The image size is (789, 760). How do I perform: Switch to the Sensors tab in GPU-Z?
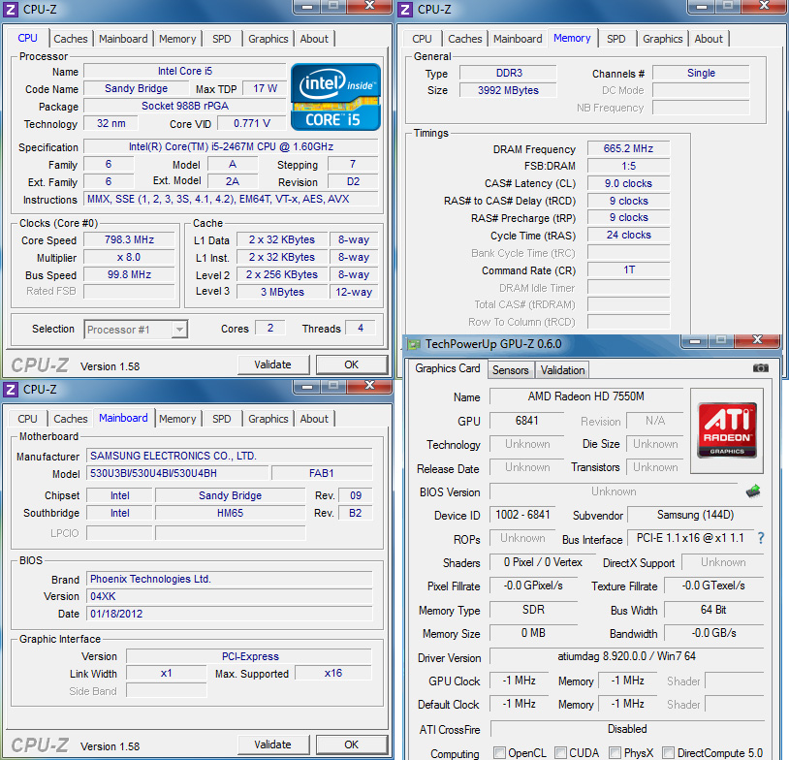click(x=511, y=369)
